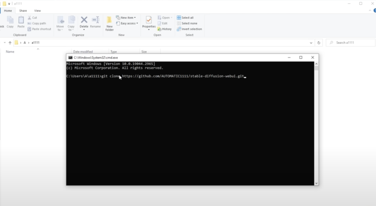Sort by the Name column header
376x206 pixels.
[10, 51]
